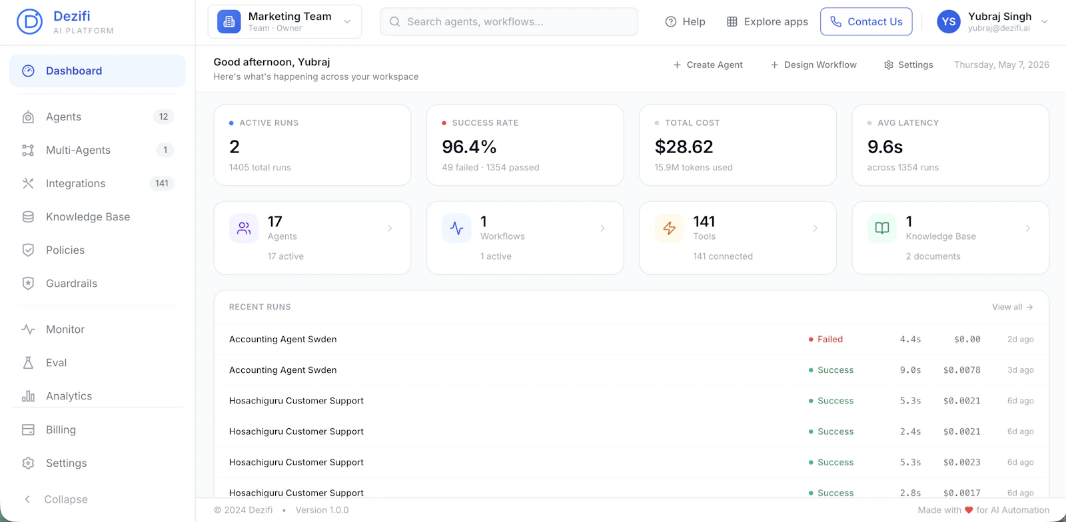Open the Dashboard menu item

97,71
